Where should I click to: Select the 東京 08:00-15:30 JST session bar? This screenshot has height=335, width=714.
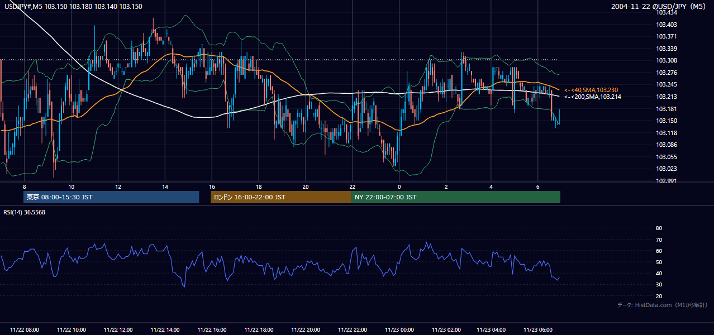[112, 197]
